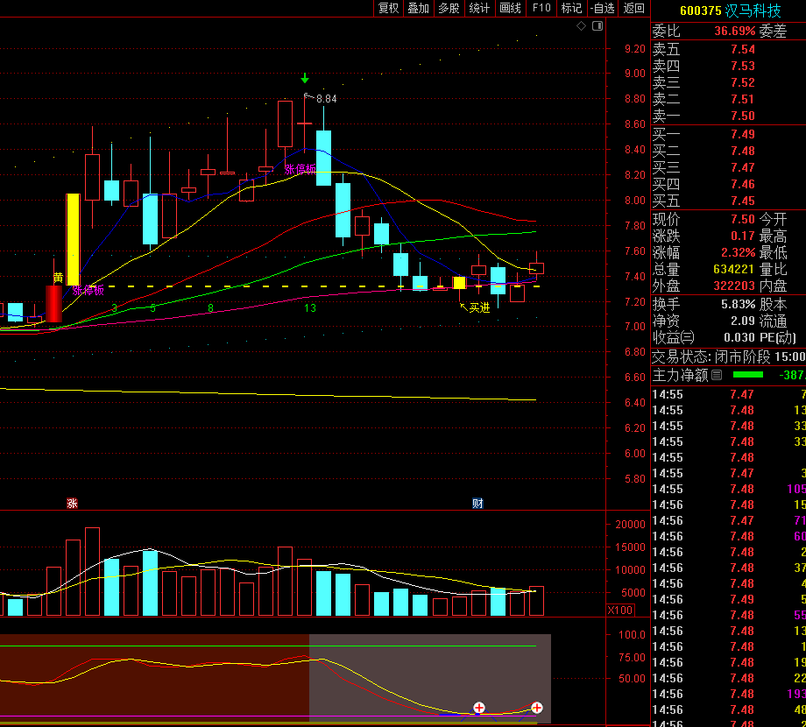Viewport: 806px width, 727px height.
Task: Open the 统计 statistics option
Action: [x=479, y=8]
